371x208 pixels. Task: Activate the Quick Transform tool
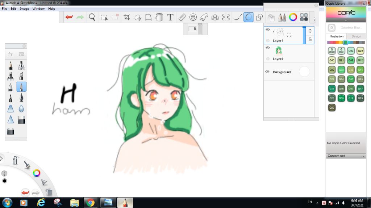click(x=138, y=17)
